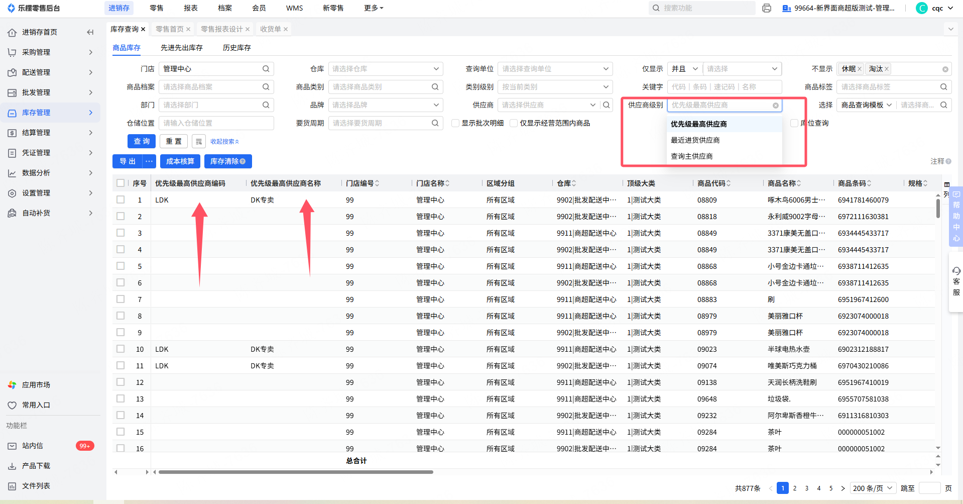
Task: Open the 类别级别 dropdown
Action: [x=555, y=87]
